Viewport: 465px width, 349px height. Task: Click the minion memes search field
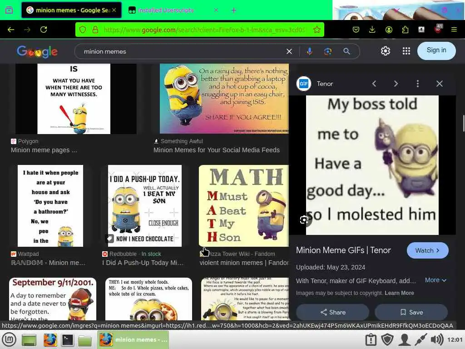(181, 52)
